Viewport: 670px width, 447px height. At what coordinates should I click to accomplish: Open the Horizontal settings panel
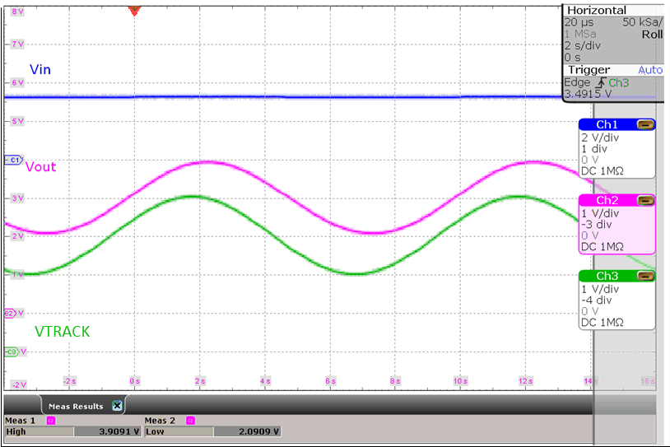596,10
